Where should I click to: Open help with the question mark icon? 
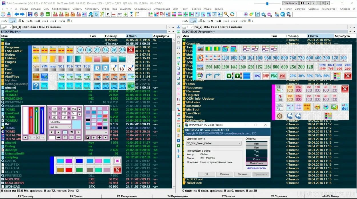[36, 86]
